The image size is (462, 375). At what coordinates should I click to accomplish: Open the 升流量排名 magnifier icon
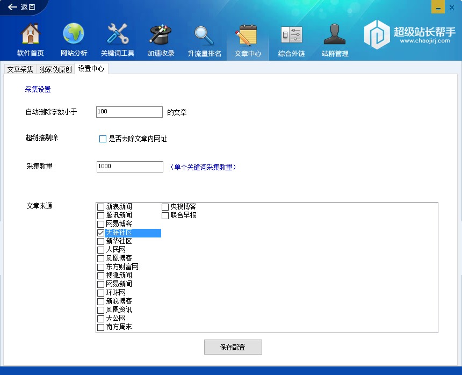(x=204, y=35)
